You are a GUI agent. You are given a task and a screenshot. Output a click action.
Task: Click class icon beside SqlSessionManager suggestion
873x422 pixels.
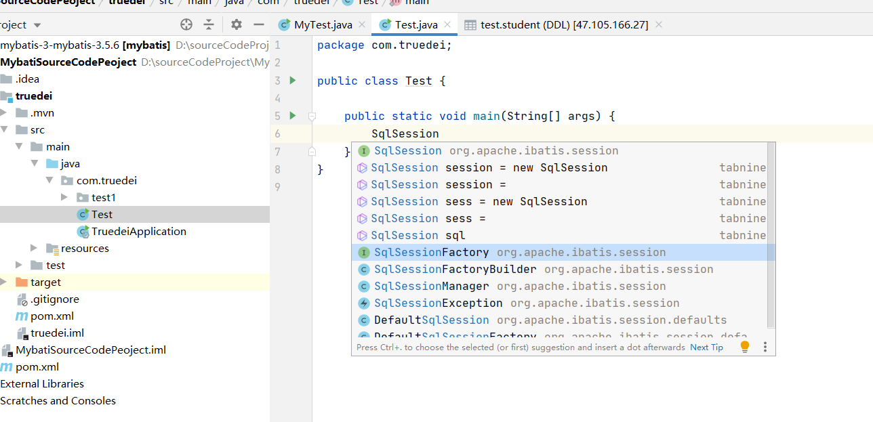click(364, 287)
